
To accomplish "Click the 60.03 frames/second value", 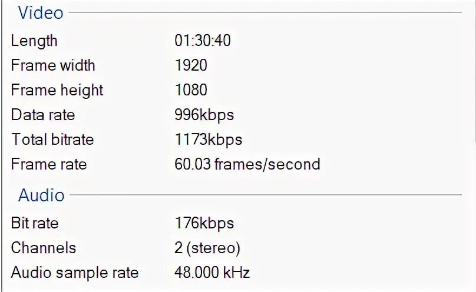I will click(x=247, y=164).
